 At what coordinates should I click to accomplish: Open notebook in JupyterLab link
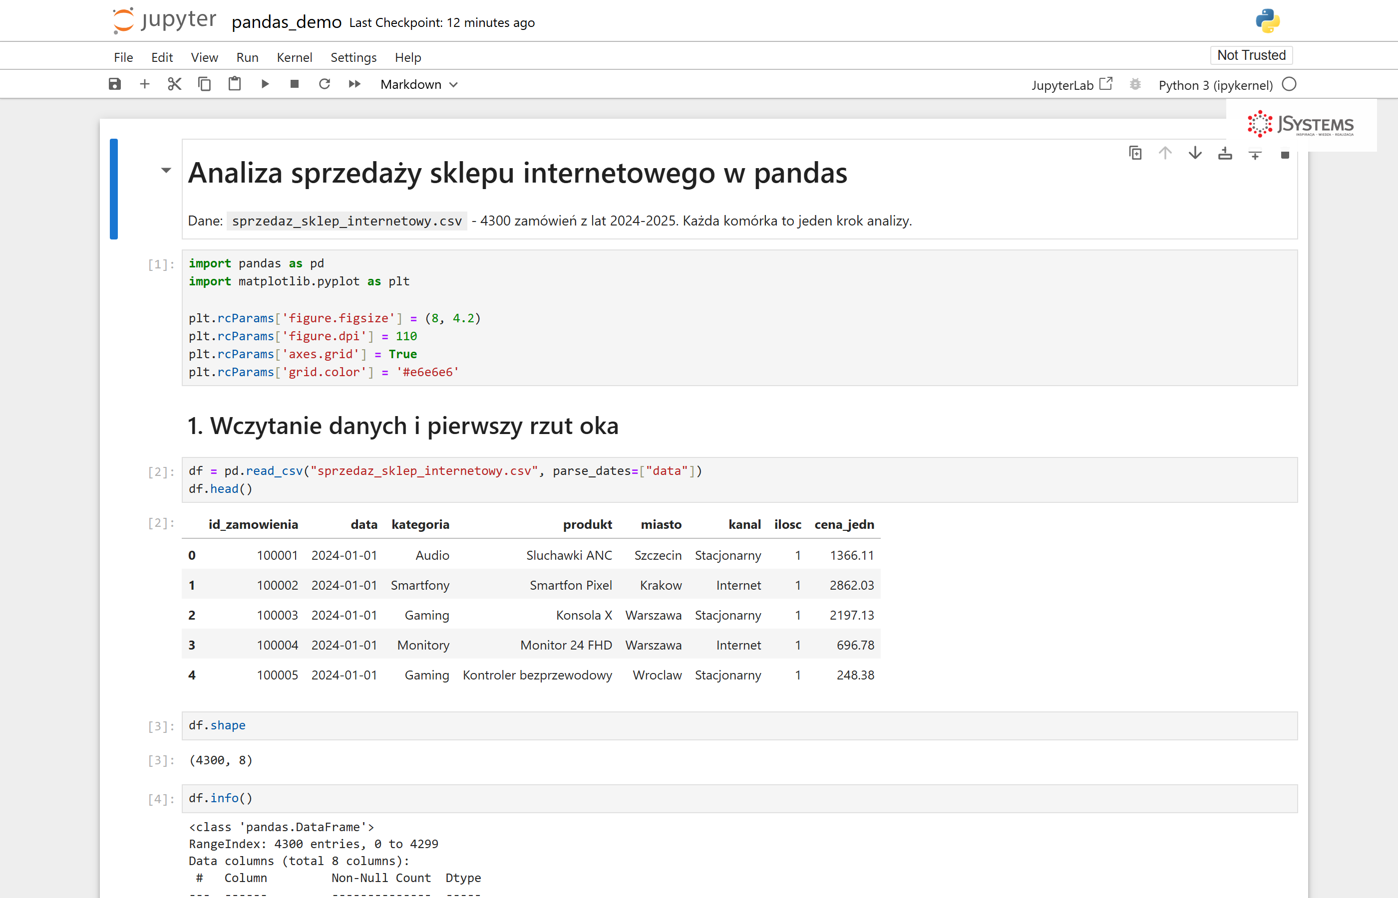1072,85
